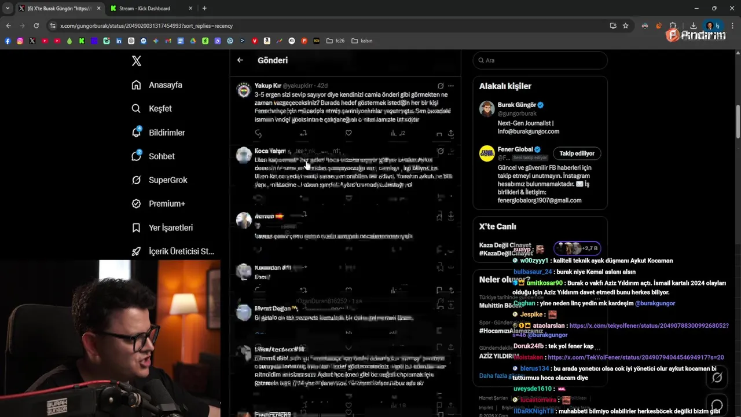This screenshot has height=417, width=741.
Task: Open Fener Global profile link
Action: click(515, 149)
